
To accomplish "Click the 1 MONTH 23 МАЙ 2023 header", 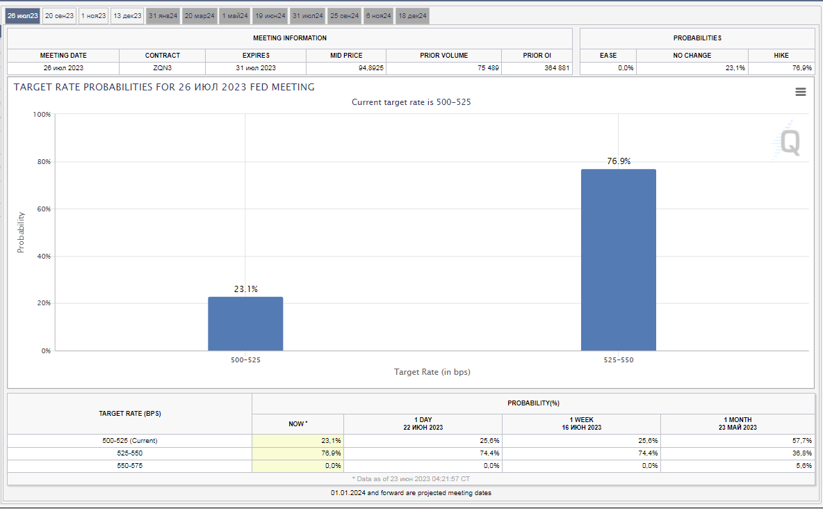I will click(737, 423).
